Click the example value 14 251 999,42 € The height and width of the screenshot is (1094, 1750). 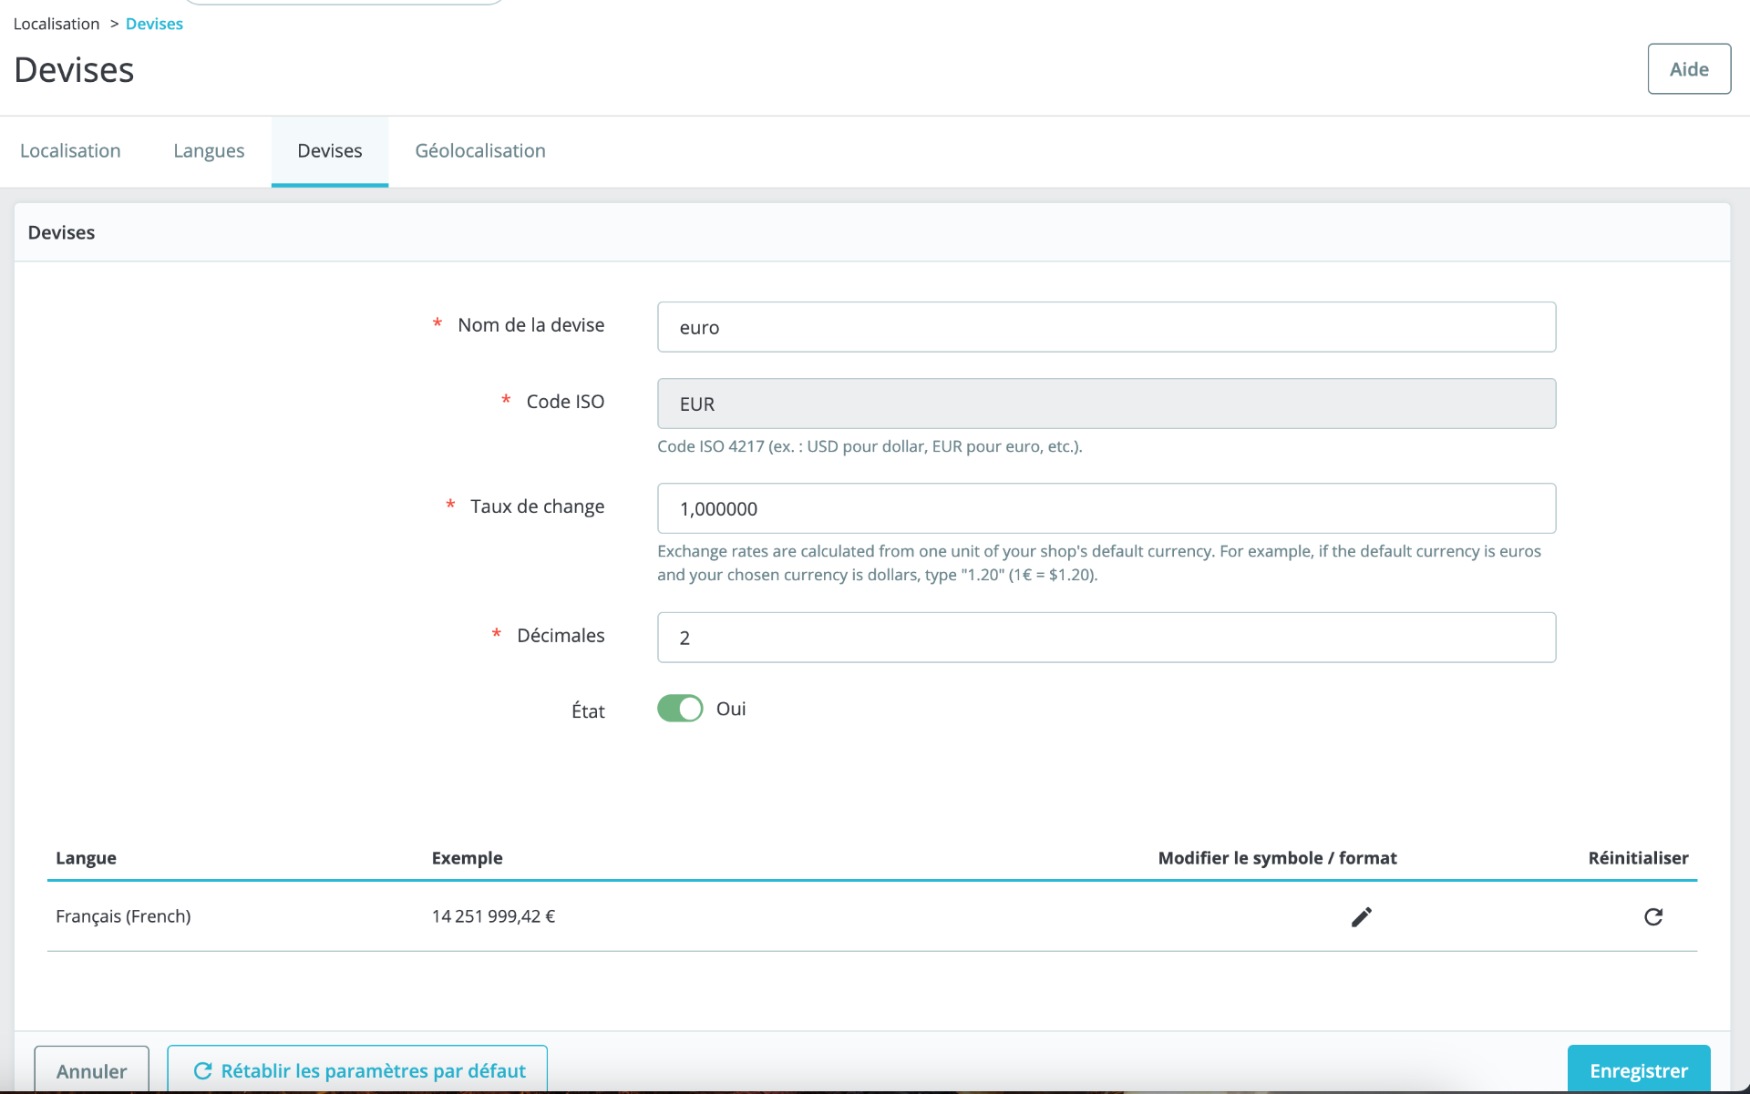tap(493, 916)
